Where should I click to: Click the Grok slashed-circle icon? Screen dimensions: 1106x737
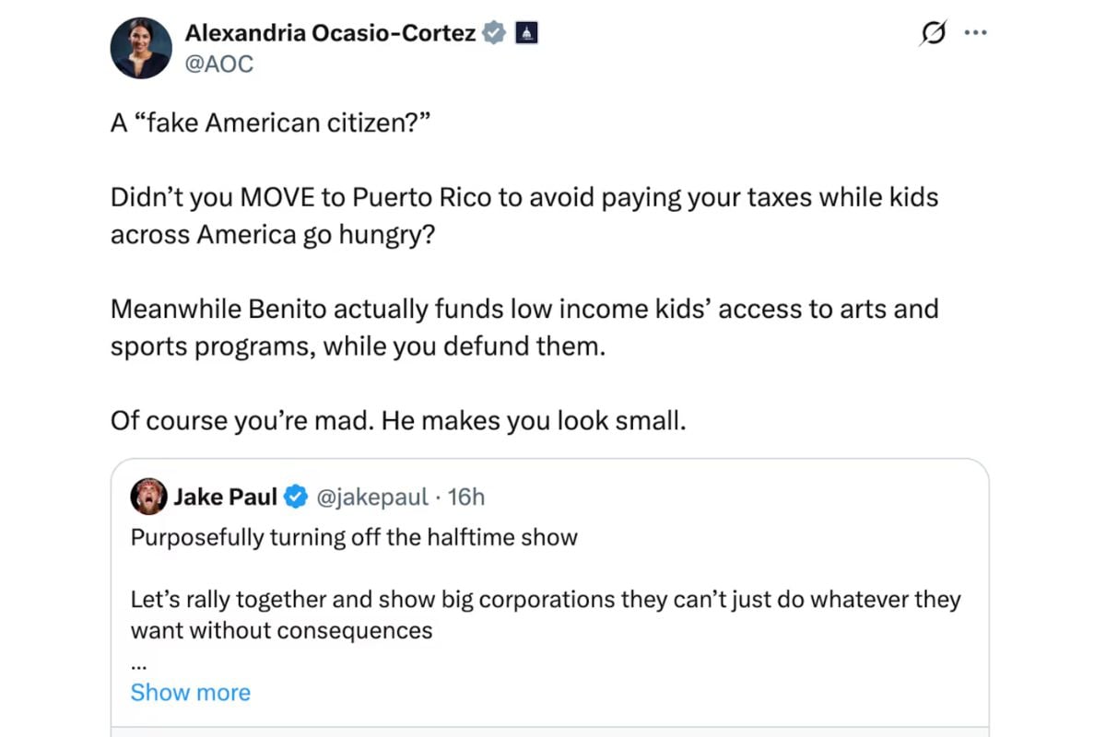click(933, 34)
